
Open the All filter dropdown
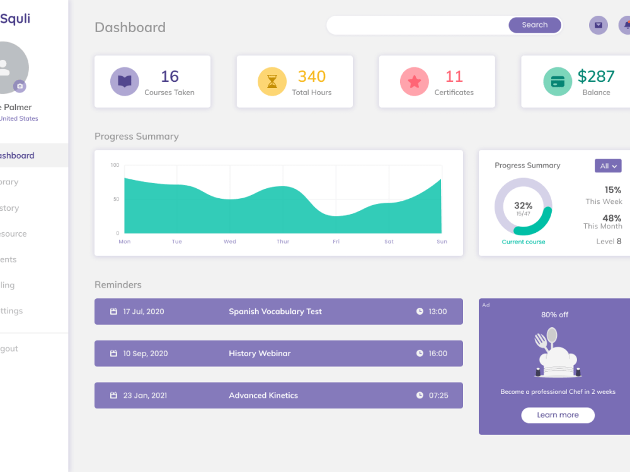(608, 166)
